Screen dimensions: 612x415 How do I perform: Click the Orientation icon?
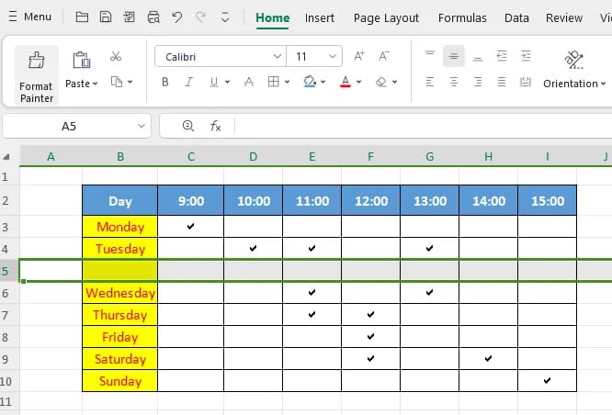[574, 61]
